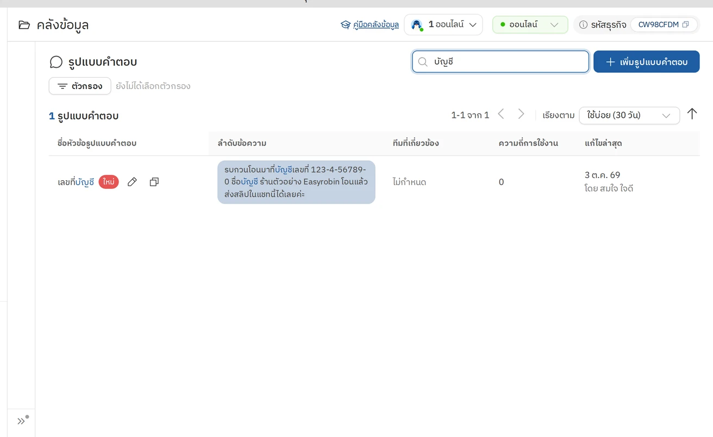This screenshot has height=437, width=713.
Task: Open the คู่มือคลังข้อมูล guide link
Action: pyautogui.click(x=370, y=24)
